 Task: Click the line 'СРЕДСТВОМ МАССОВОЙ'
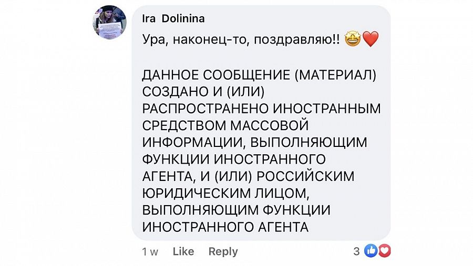[x=225, y=125]
